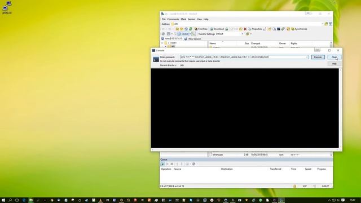
Task: Open Properties from the WinSCP toolbar
Action: tap(255, 29)
